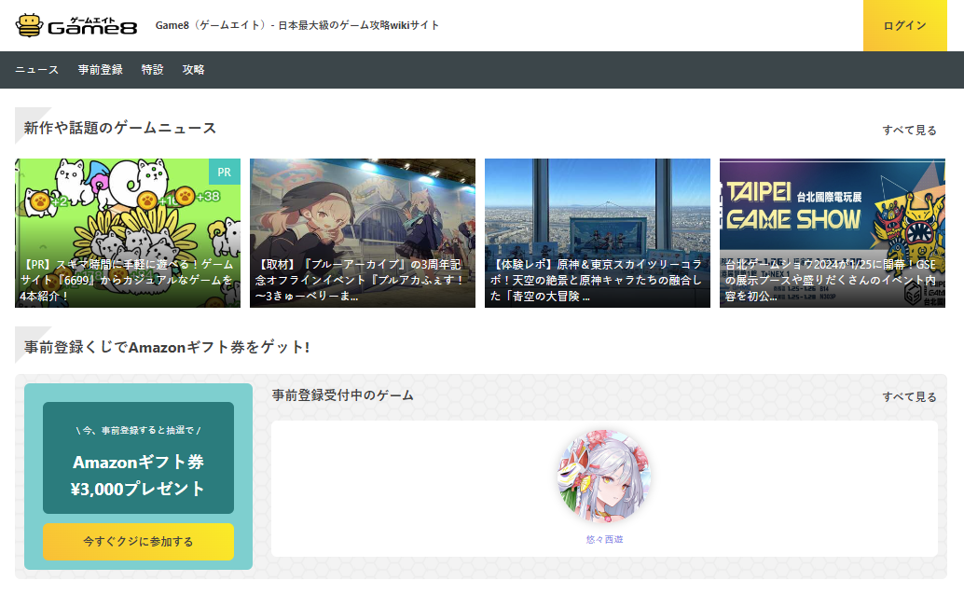
Task: Click the Game8 日本最大級のゲーム攻略wikiサイト tagline
Action: click(297, 25)
